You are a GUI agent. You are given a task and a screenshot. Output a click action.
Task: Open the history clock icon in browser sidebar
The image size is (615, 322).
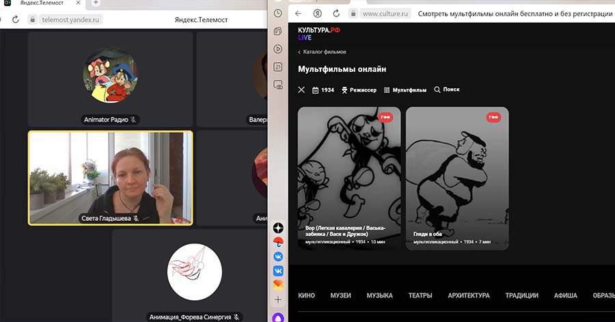pyautogui.click(x=277, y=14)
